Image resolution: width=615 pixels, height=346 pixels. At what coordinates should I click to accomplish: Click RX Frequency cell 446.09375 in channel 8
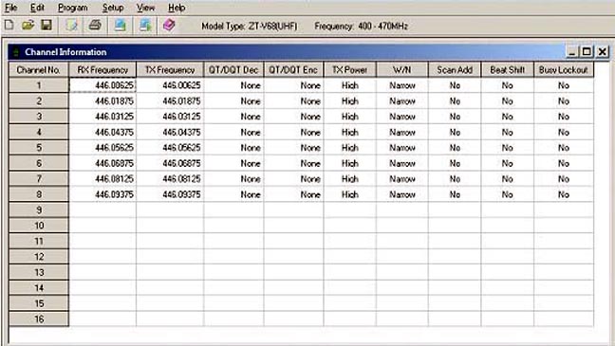pos(102,194)
